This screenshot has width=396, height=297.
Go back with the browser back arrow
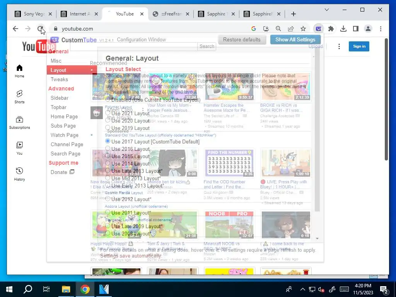(x=15, y=29)
